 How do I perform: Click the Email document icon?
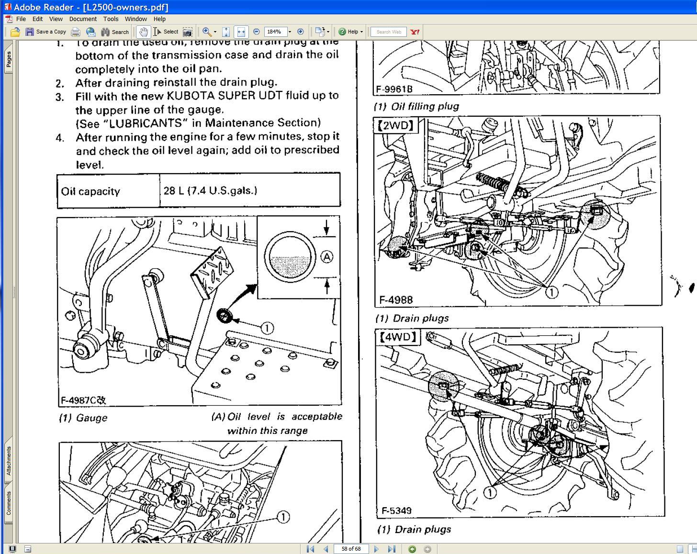[x=90, y=32]
